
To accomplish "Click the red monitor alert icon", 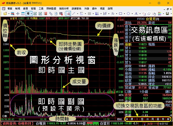I will tap(61, 14).
